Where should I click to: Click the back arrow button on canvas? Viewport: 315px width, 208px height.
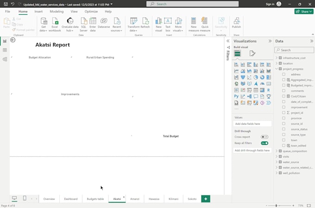tap(13, 40)
